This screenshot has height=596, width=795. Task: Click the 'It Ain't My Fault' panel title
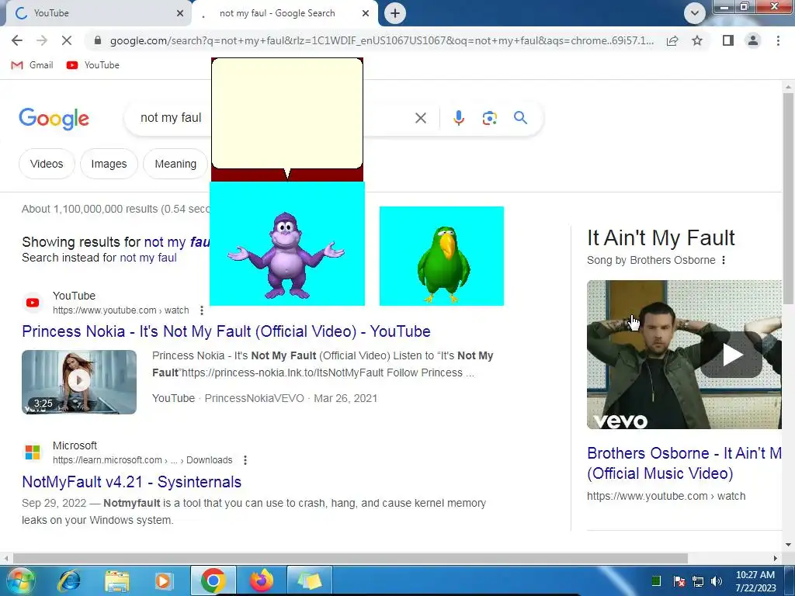[661, 237]
